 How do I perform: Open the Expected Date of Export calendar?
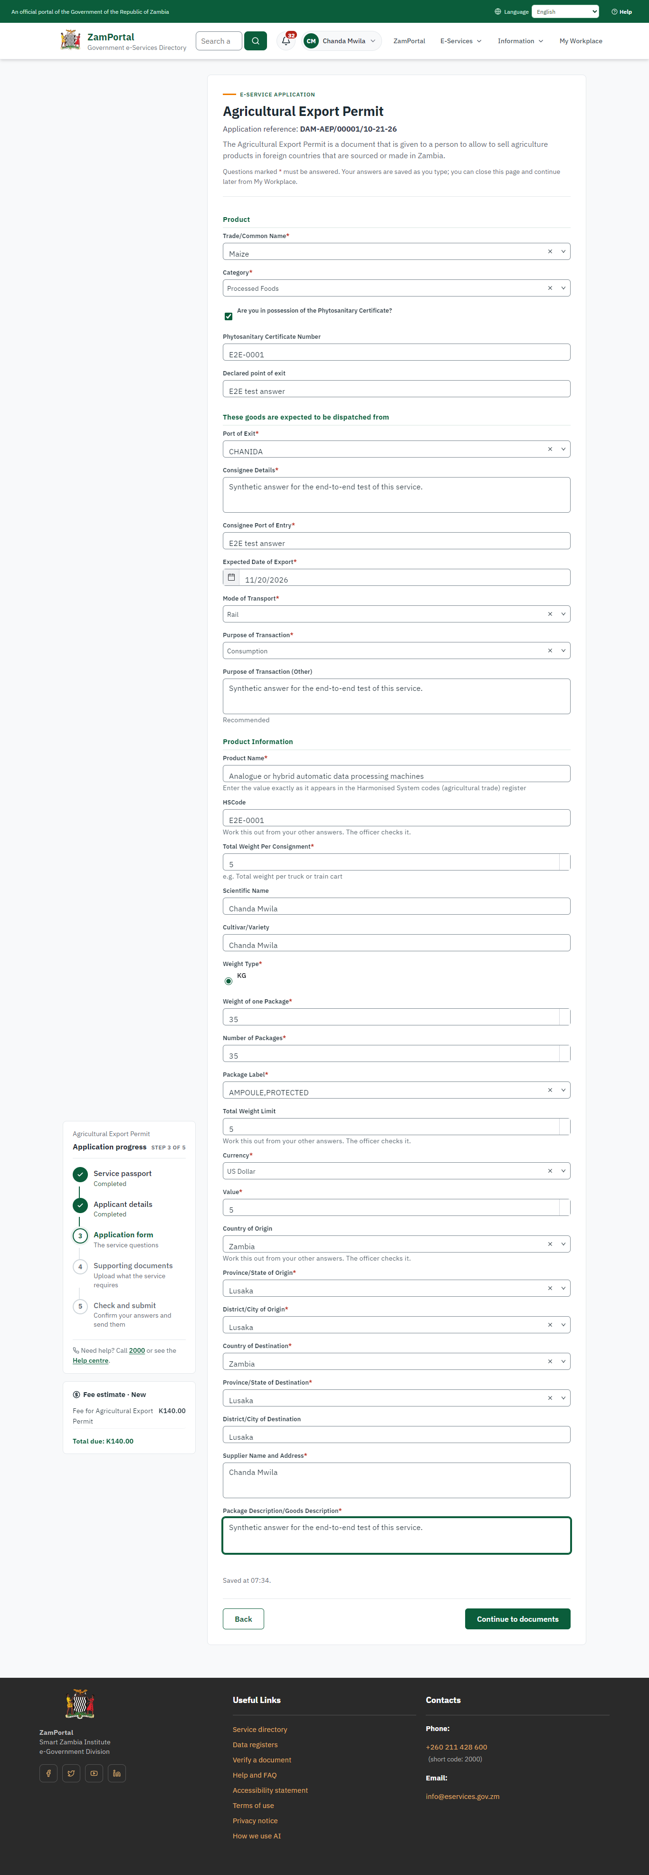pos(231,577)
